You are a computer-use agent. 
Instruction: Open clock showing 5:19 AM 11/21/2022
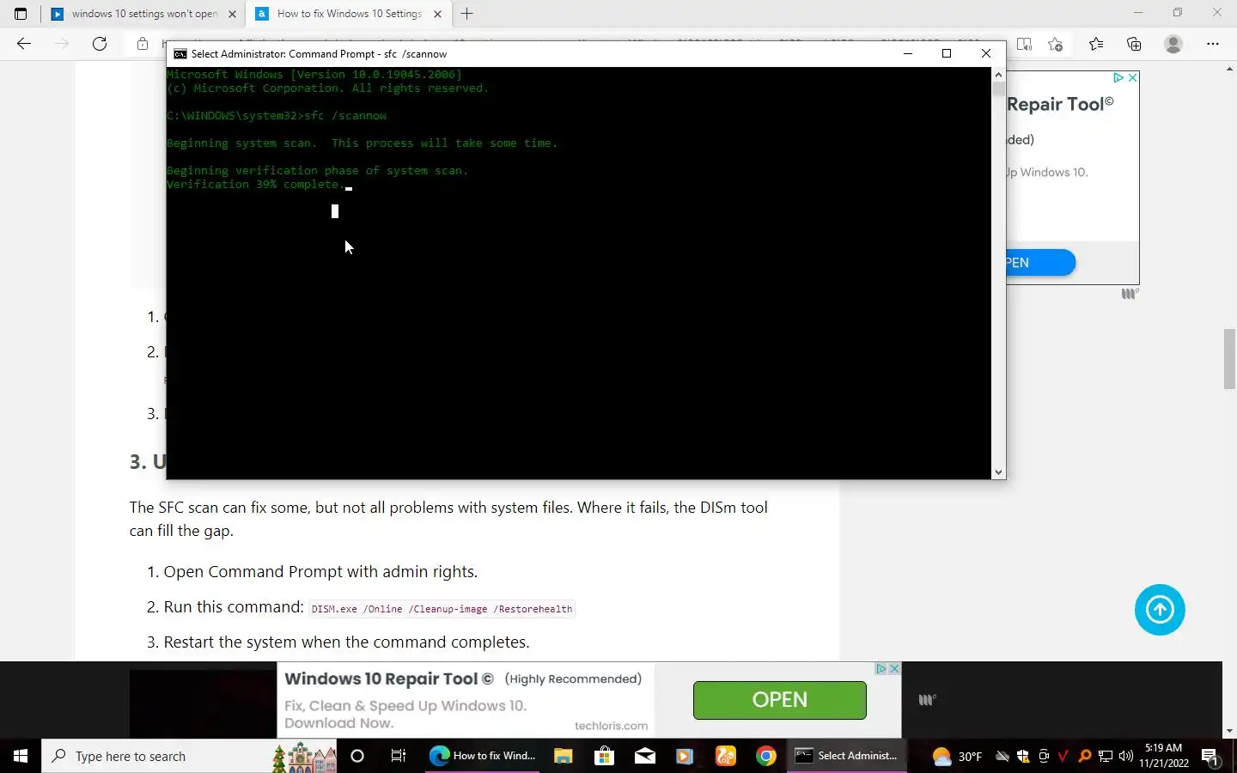tap(1164, 756)
